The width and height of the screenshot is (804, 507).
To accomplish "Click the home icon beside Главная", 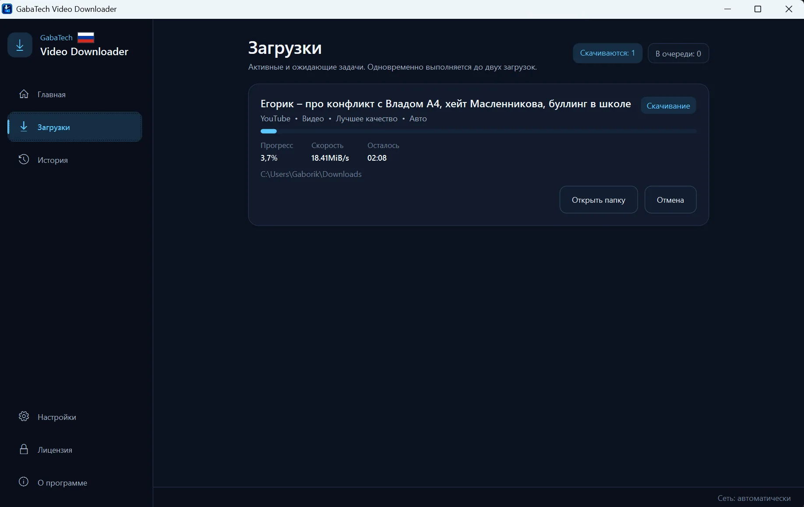I will pyautogui.click(x=24, y=94).
